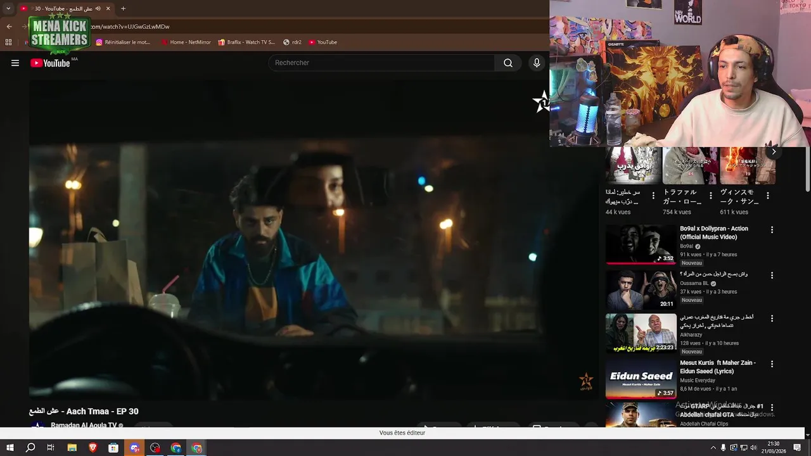811x456 pixels.
Task: Close the YouTube Aach Tmaa tab
Action: tap(108, 8)
